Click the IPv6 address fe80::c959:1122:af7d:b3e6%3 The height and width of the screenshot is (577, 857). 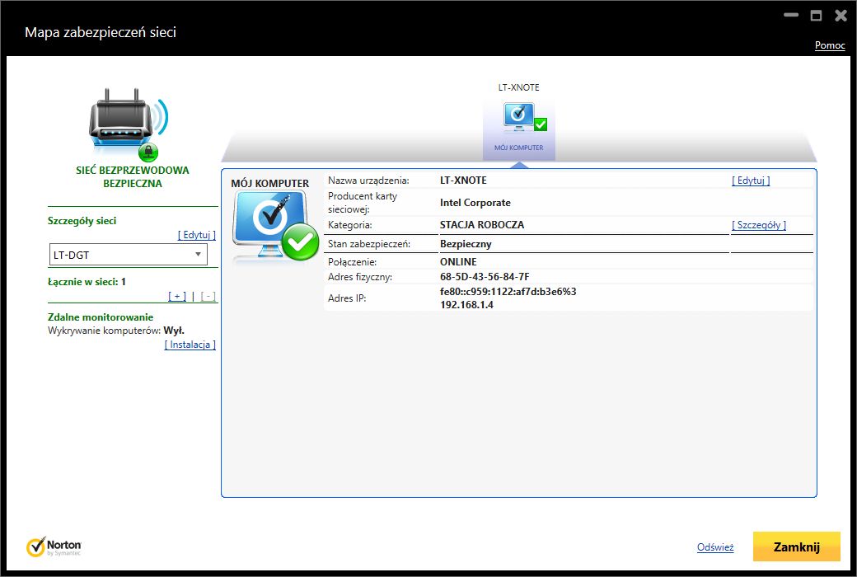pyautogui.click(x=508, y=292)
